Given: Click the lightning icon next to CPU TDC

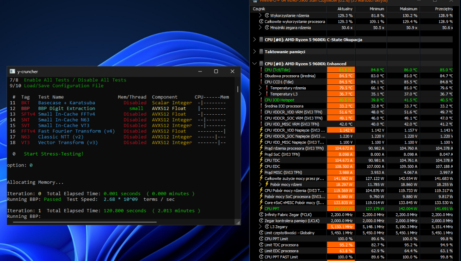Looking at the screenshot, I should click(x=261, y=160).
